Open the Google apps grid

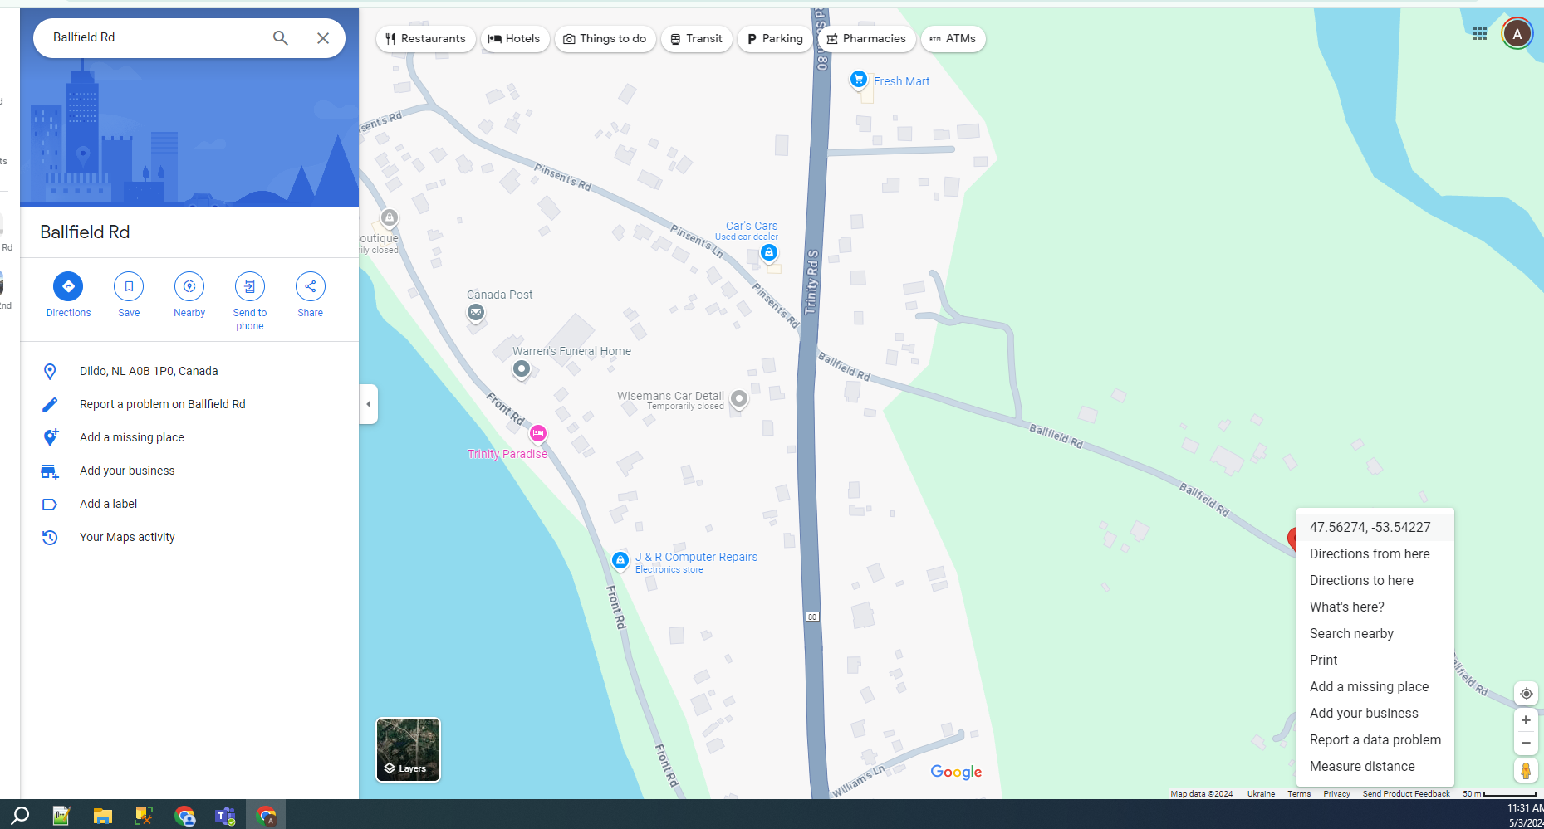pos(1479,33)
